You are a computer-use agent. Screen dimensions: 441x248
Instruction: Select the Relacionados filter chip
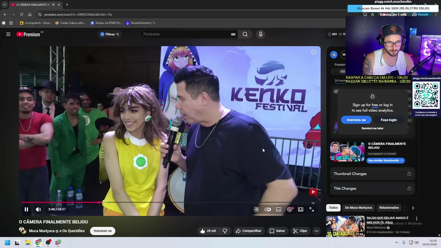(389, 208)
